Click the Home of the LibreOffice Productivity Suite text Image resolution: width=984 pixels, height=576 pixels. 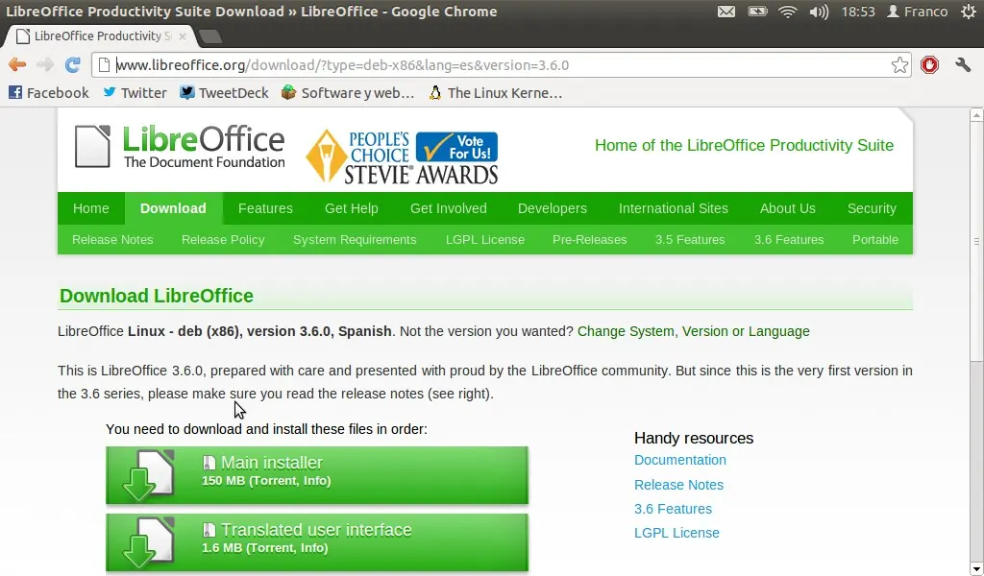745,145
